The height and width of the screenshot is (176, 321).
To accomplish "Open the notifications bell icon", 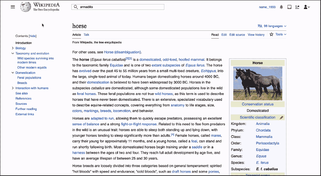I will pyautogui.click(x=281, y=7).
